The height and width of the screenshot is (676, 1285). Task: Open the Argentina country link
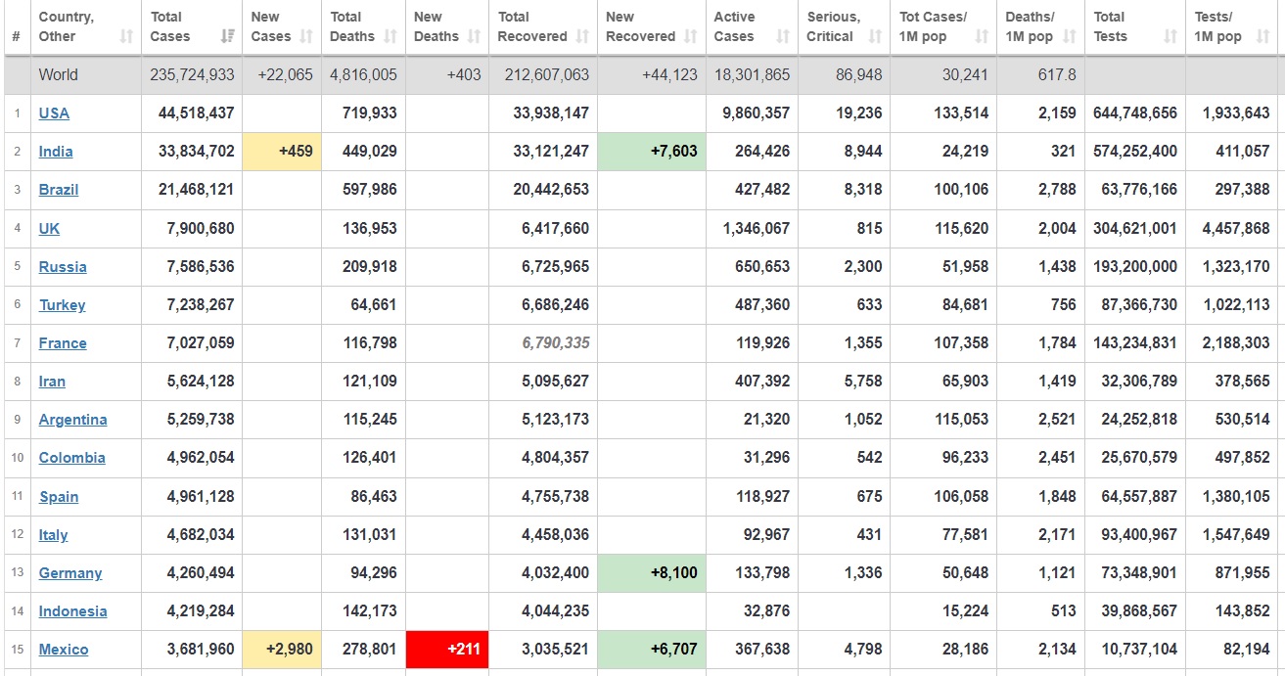pos(73,419)
